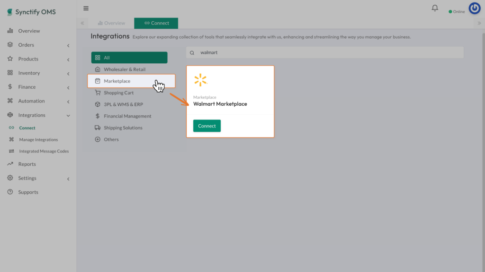This screenshot has height=272, width=485.
Task: Click the Overview label in the sidebar
Action: click(29, 31)
